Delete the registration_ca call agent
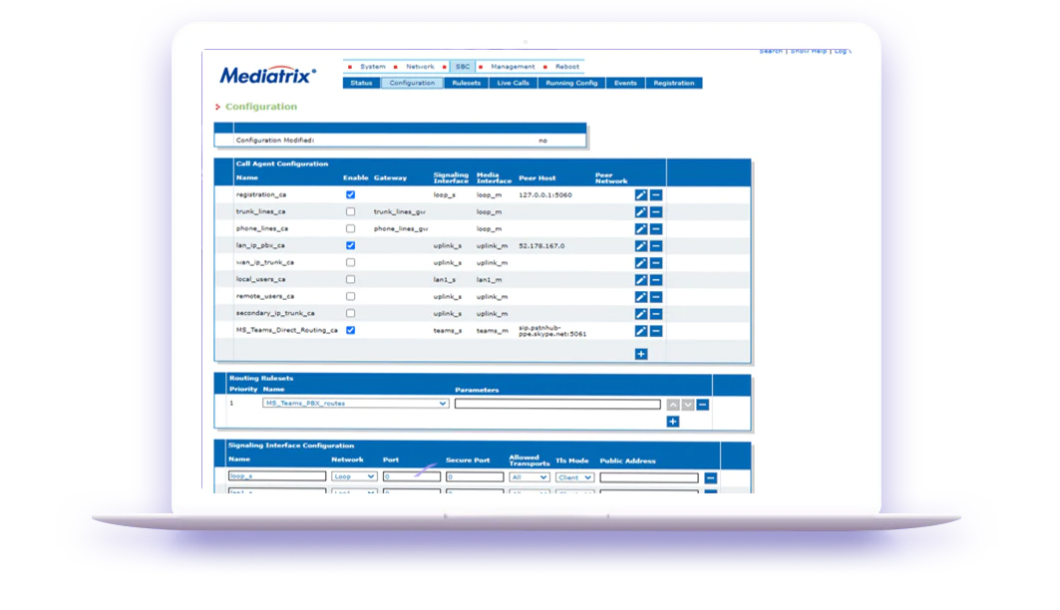1060x610 pixels. pos(656,195)
